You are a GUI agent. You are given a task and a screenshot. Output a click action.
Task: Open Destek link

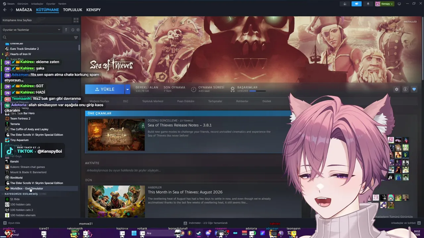pyautogui.click(x=267, y=101)
